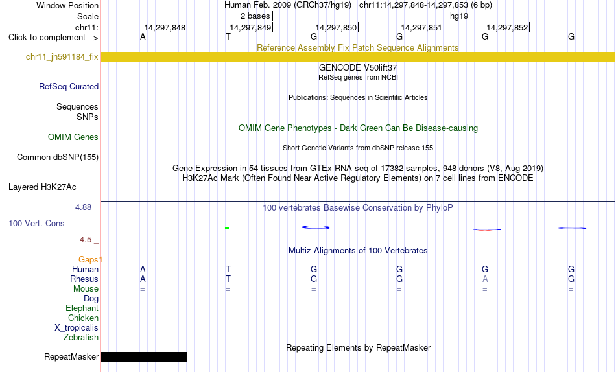The width and height of the screenshot is (616, 372).
Task: Click the 4.88 PhyloP upper scale value
Action: coord(83,207)
